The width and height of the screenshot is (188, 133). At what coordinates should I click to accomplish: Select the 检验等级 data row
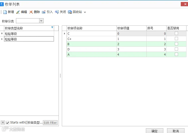click(x=29, y=39)
